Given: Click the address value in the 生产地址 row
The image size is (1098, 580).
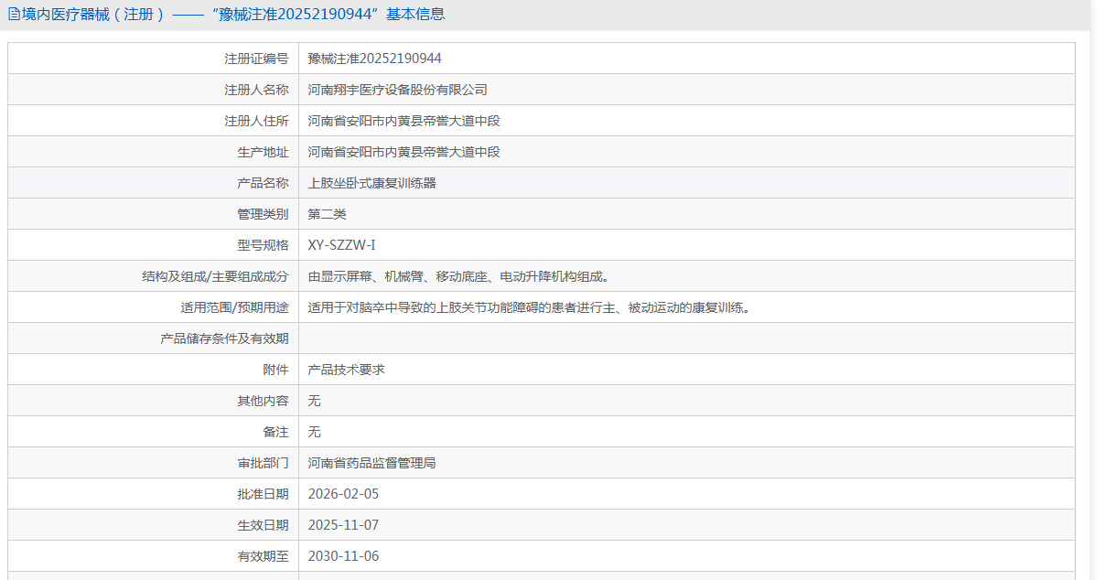Looking at the screenshot, I should point(404,152).
